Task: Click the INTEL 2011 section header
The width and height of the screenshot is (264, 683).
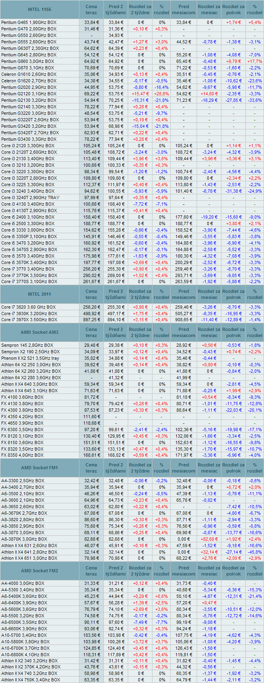Action: pyautogui.click(x=39, y=294)
